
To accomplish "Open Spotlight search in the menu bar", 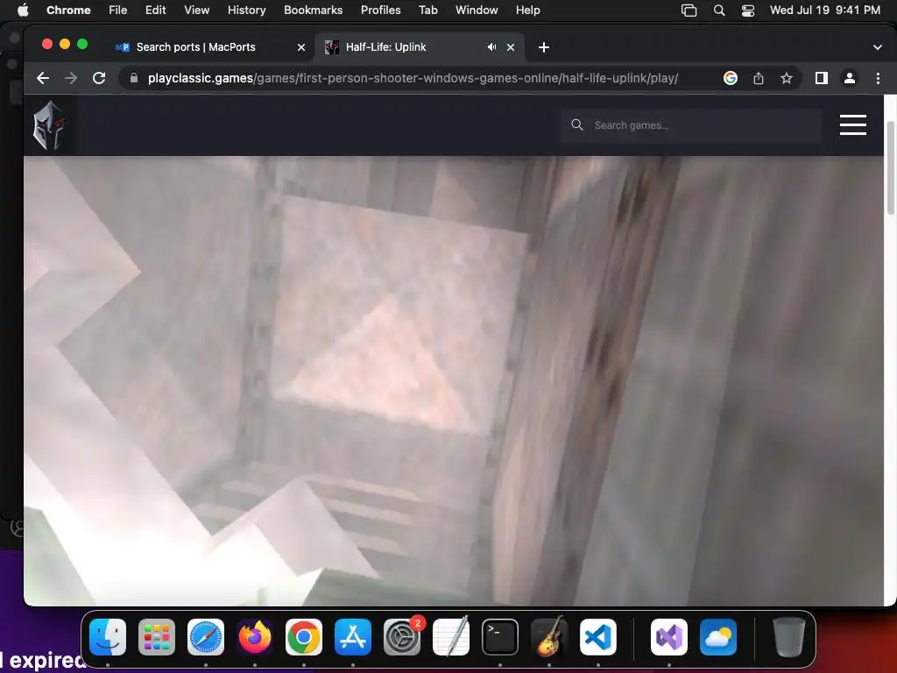I will pyautogui.click(x=719, y=11).
